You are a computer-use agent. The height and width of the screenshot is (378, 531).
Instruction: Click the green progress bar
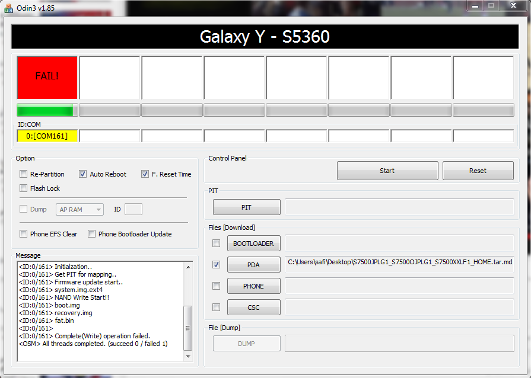47,110
